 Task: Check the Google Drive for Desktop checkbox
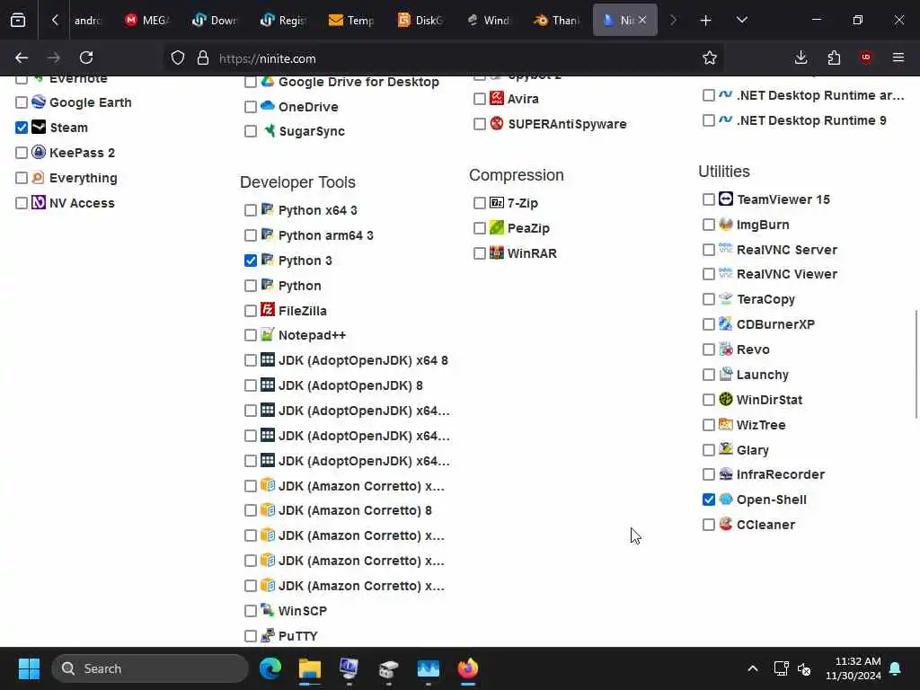[251, 82]
